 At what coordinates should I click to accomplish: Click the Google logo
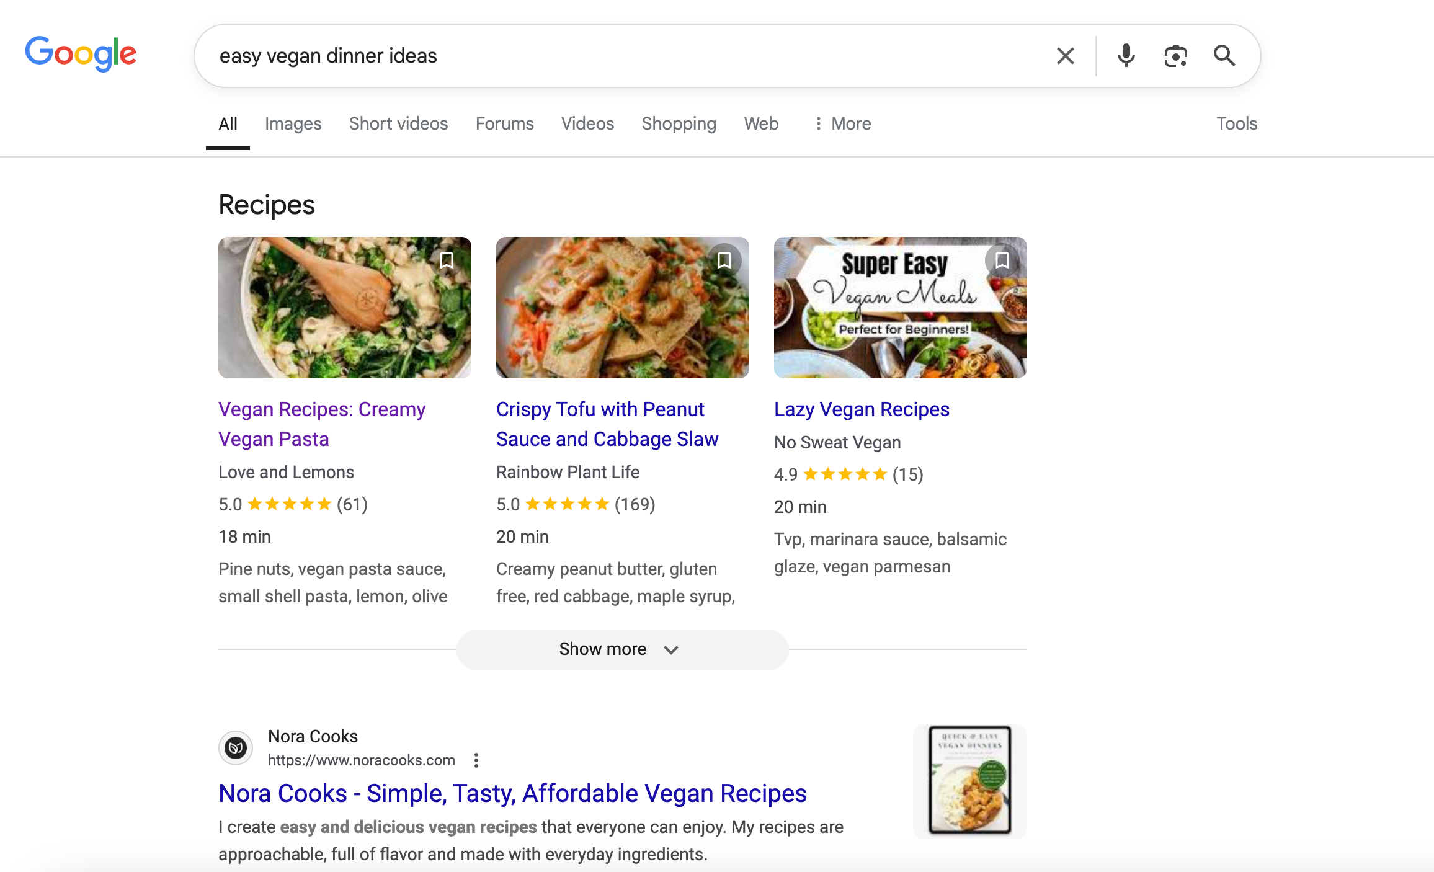[x=81, y=54]
